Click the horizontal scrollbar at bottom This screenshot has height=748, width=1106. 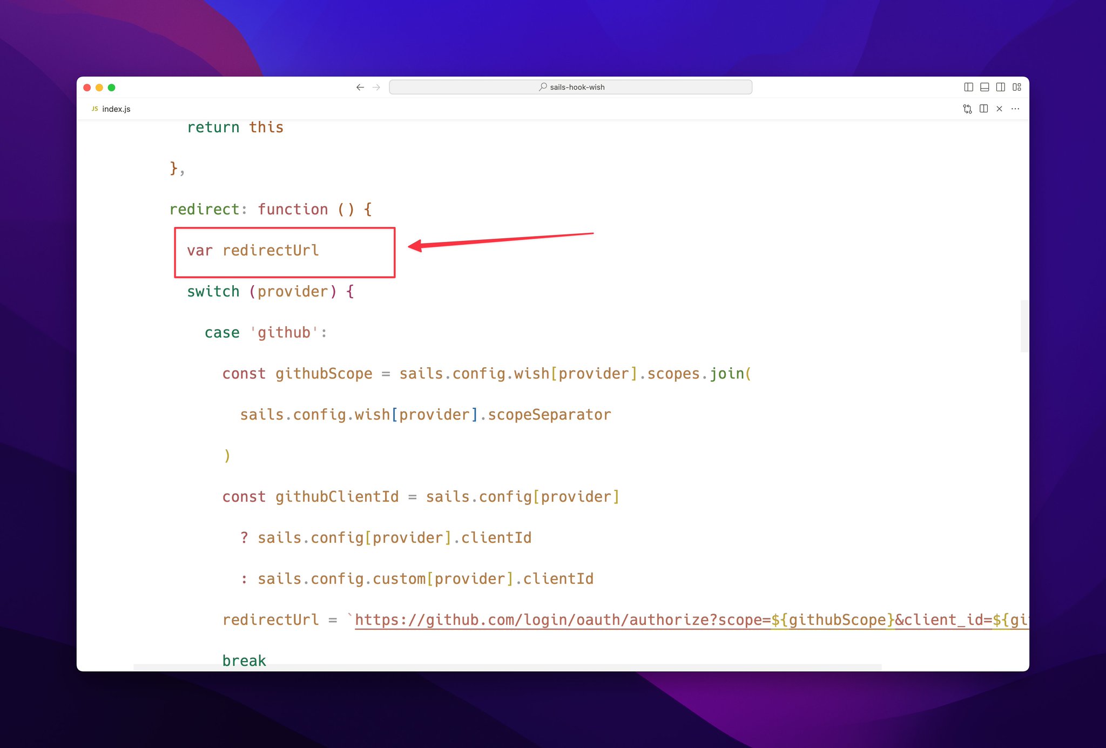click(507, 668)
